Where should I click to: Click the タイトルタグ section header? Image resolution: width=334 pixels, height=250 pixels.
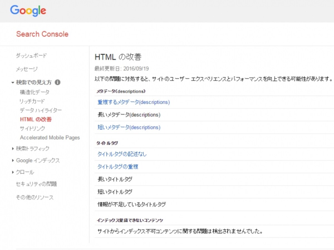(107, 143)
